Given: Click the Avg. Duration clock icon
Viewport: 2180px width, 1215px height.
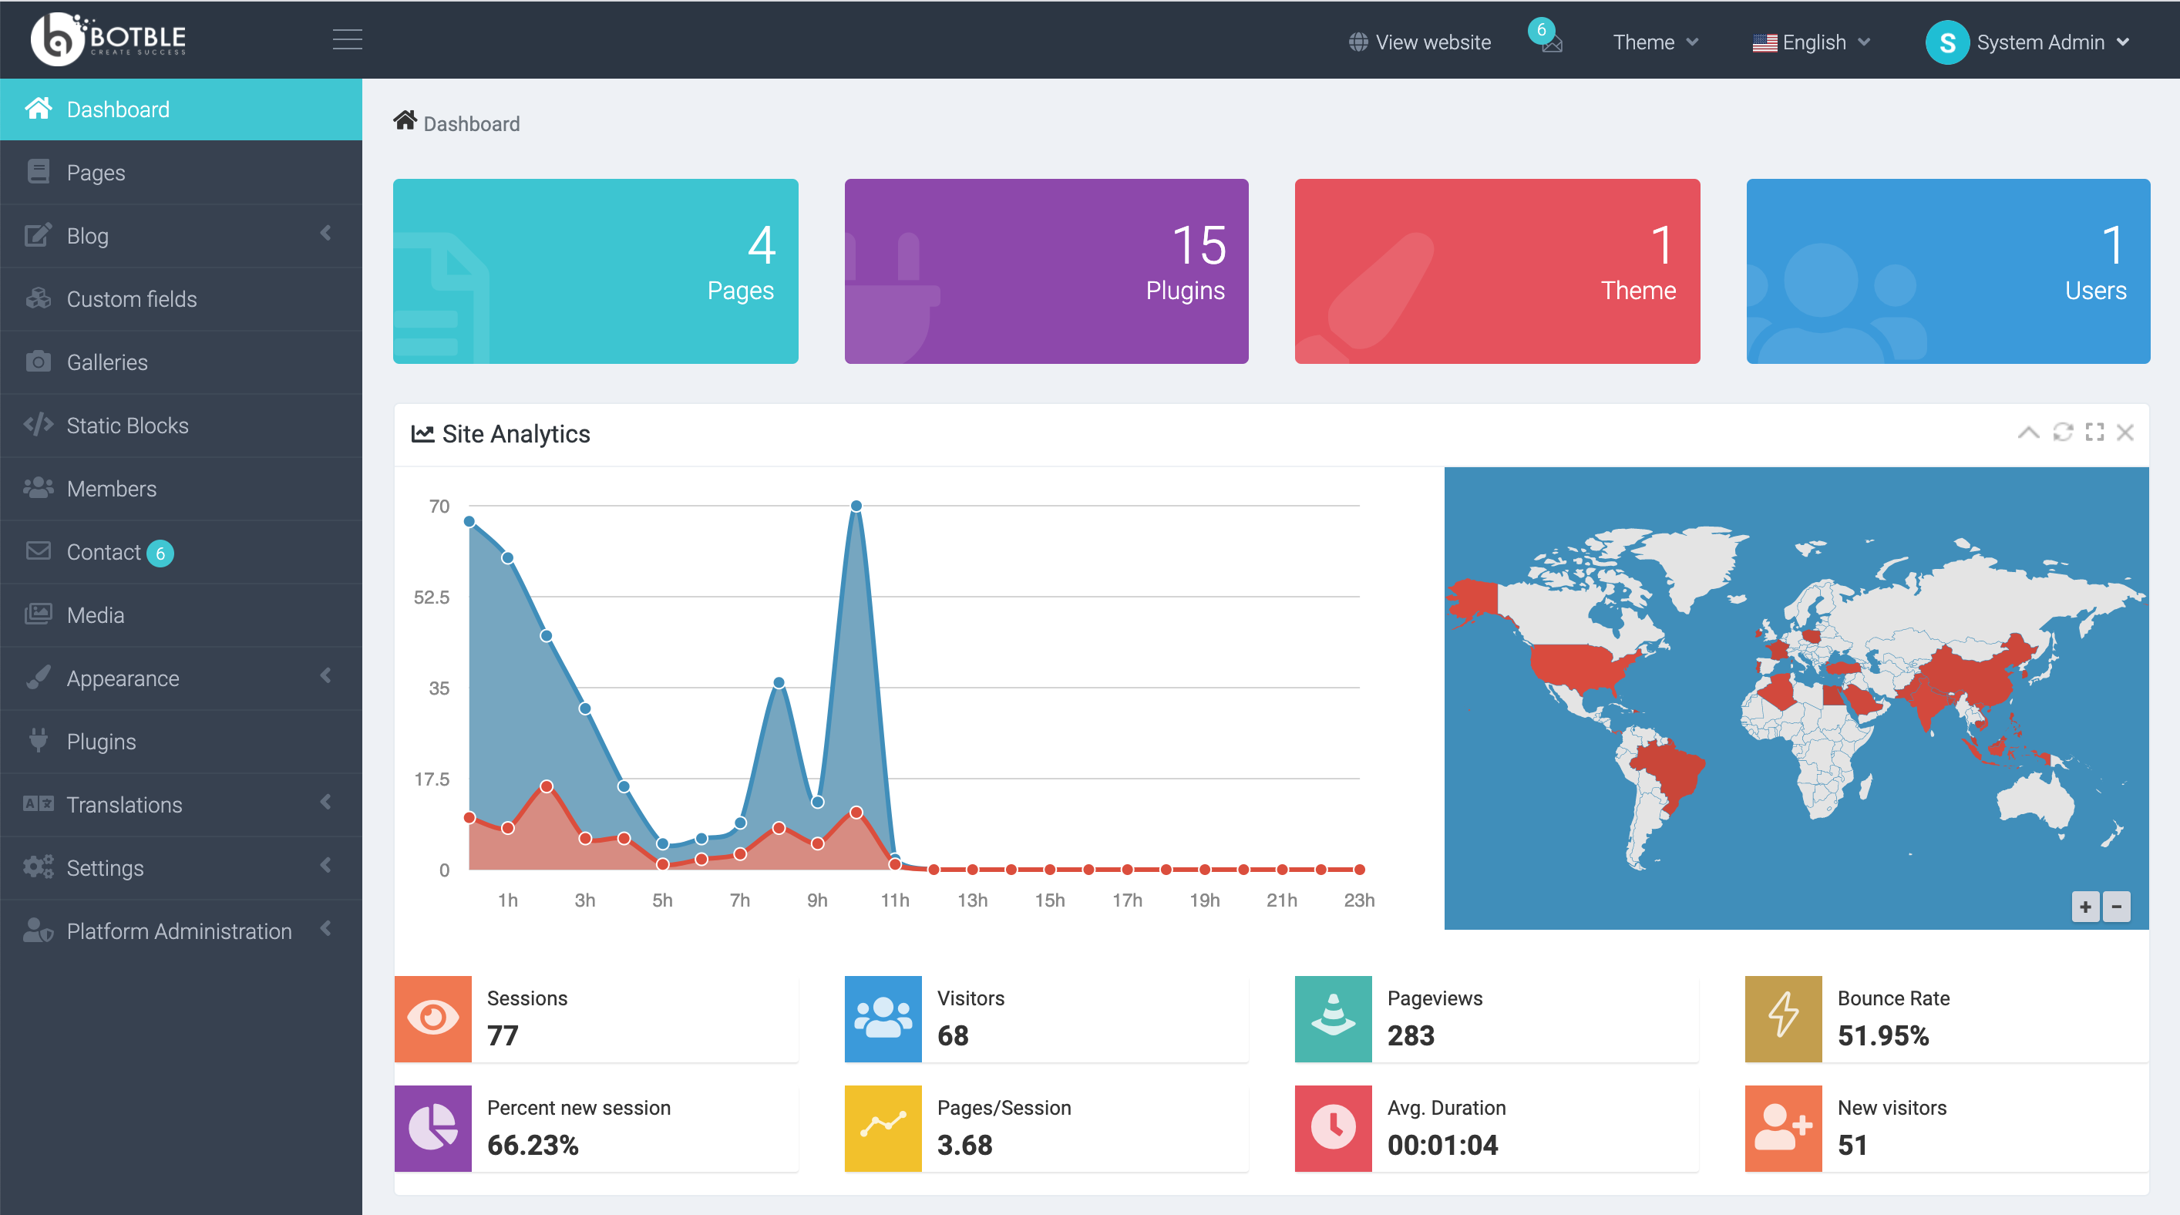Looking at the screenshot, I should tap(1333, 1128).
